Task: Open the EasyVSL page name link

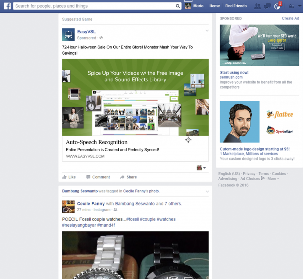Action: pyautogui.click(x=86, y=32)
